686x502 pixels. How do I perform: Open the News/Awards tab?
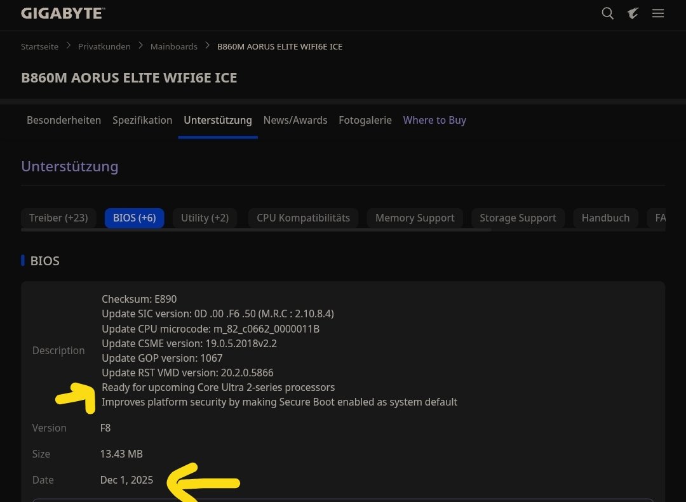click(295, 120)
